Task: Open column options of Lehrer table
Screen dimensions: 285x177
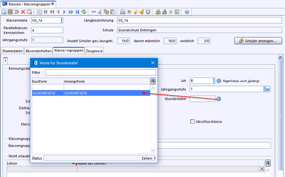Action: 268,163
